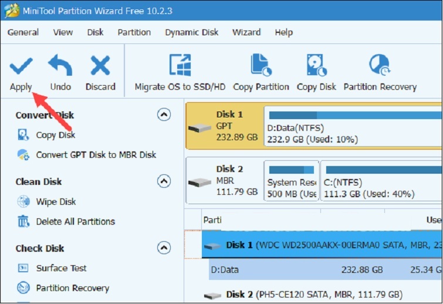Collapse the Check Disk section
443x304 pixels.
tap(164, 248)
